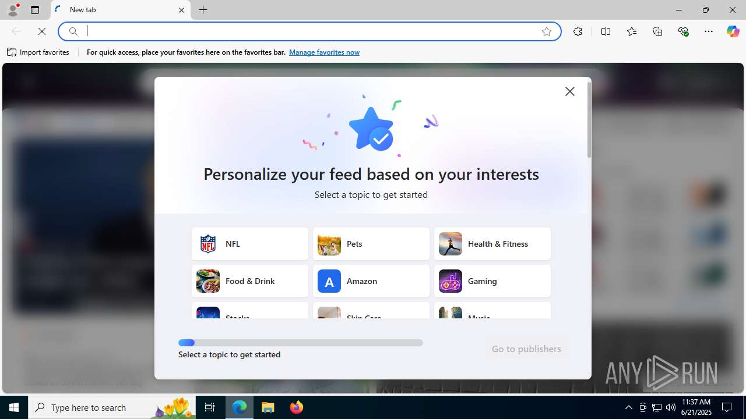The height and width of the screenshot is (419, 746).
Task: Open the Copilot sidebar icon
Action: tap(733, 31)
